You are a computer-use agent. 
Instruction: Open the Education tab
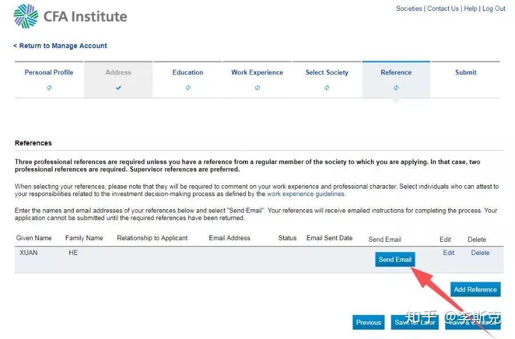point(188,73)
